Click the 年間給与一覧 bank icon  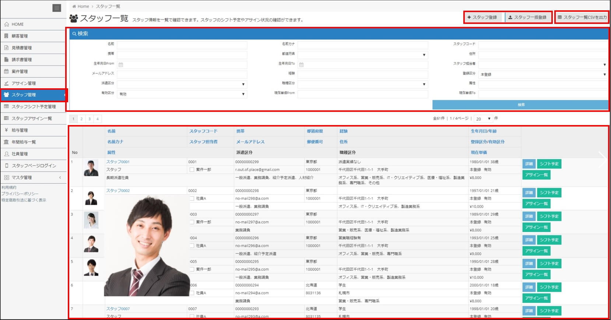[7, 142]
